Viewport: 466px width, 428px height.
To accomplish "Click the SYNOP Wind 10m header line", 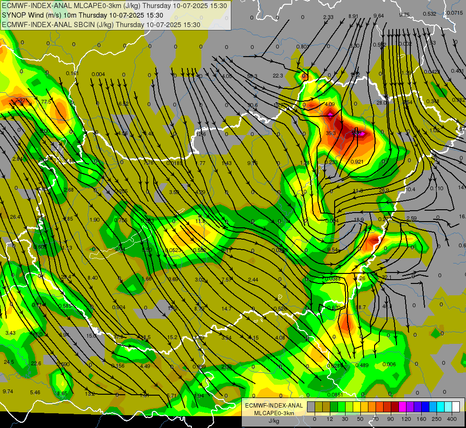I will (x=82, y=15).
